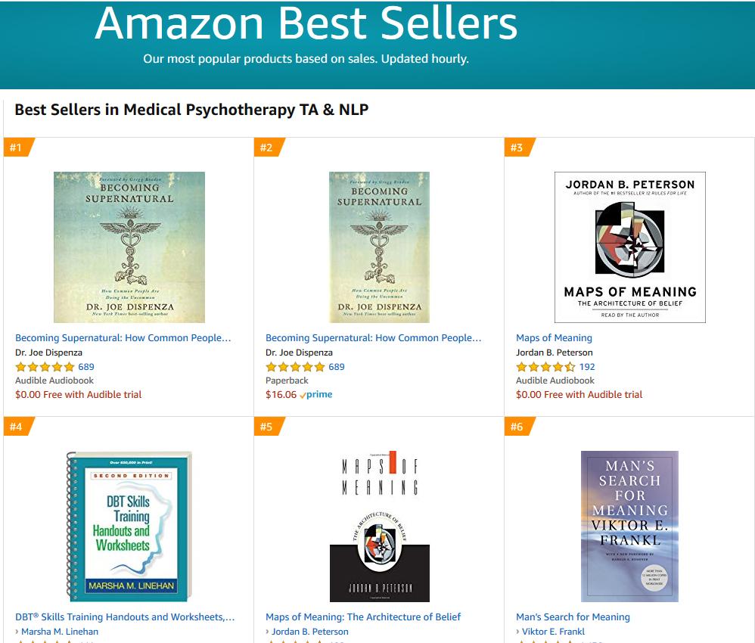Click the #3 Maps of Meaning title link
This screenshot has width=755, height=643.
point(554,338)
